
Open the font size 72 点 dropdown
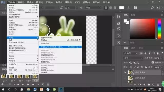click(x=77, y=8)
